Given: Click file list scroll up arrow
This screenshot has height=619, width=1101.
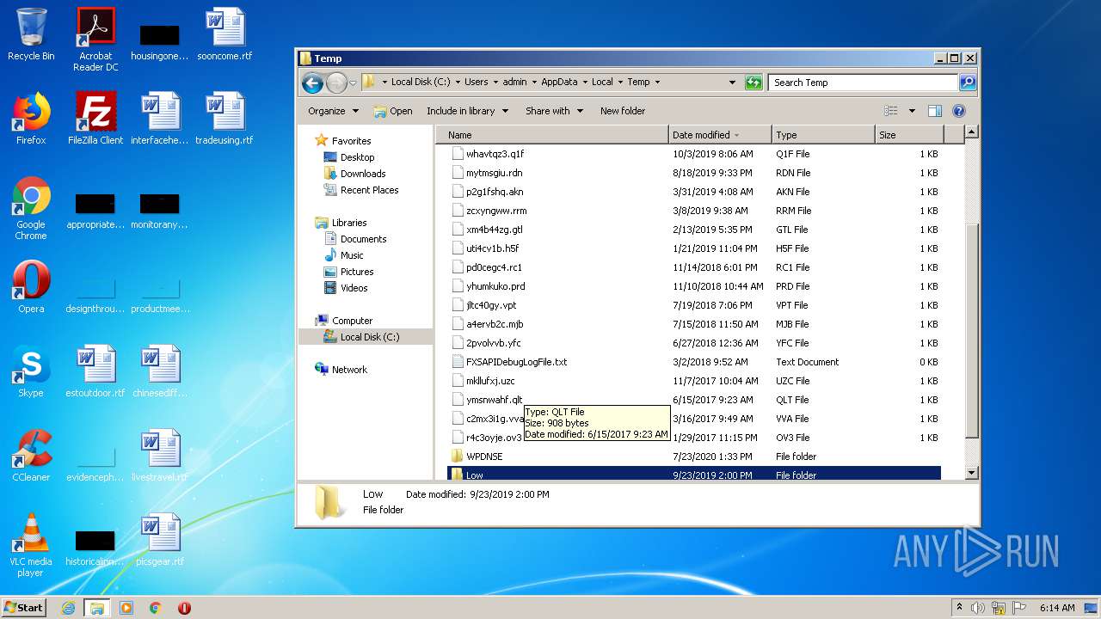Looking at the screenshot, I should (x=971, y=132).
